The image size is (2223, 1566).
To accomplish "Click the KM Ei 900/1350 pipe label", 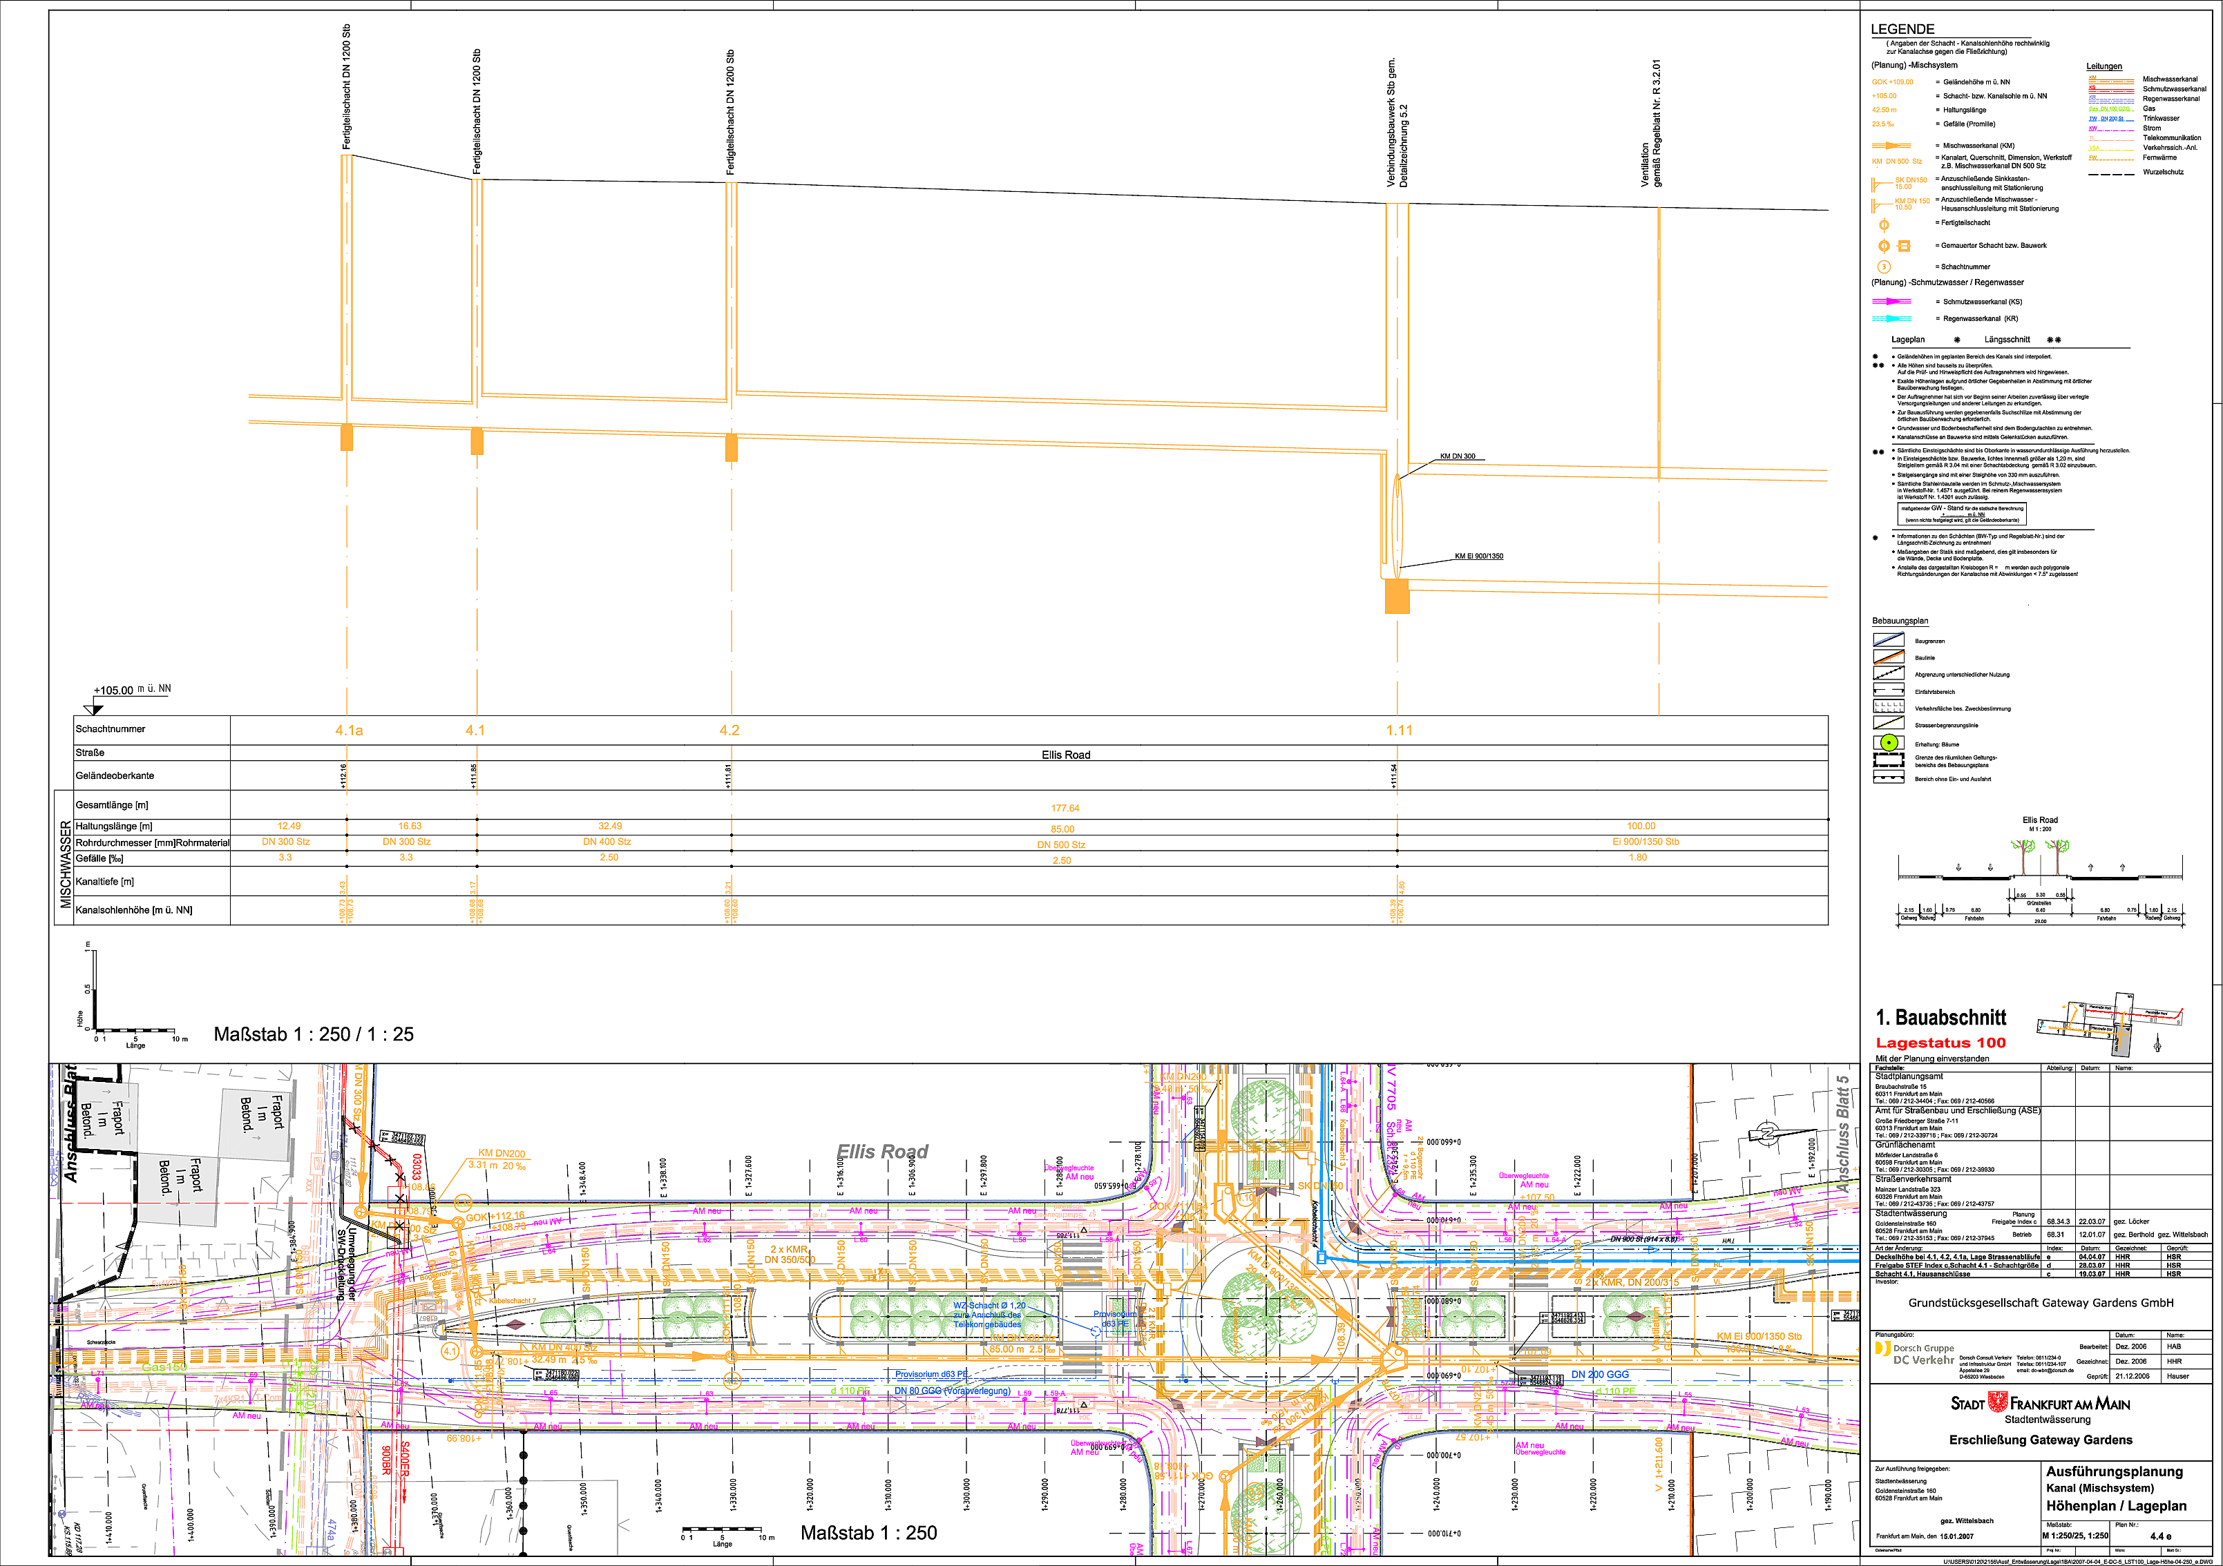I will click(1478, 557).
